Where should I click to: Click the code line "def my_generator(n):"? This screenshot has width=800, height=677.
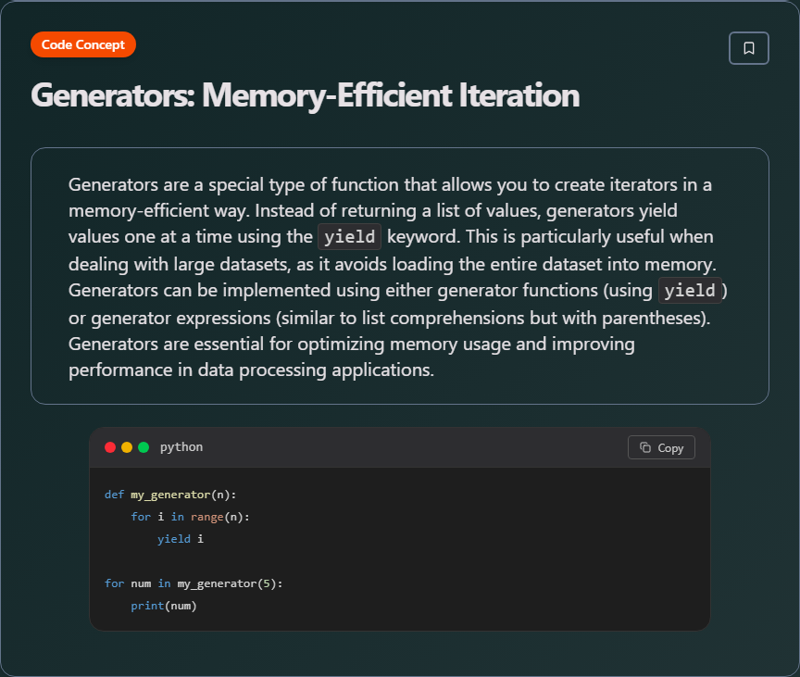(170, 495)
